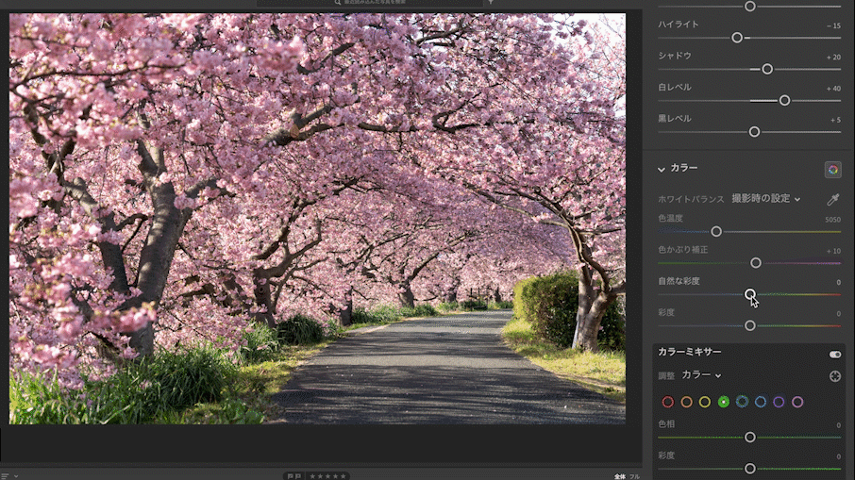The image size is (855, 480).
Task: Click the ハイライト value -15
Action: 833,25
